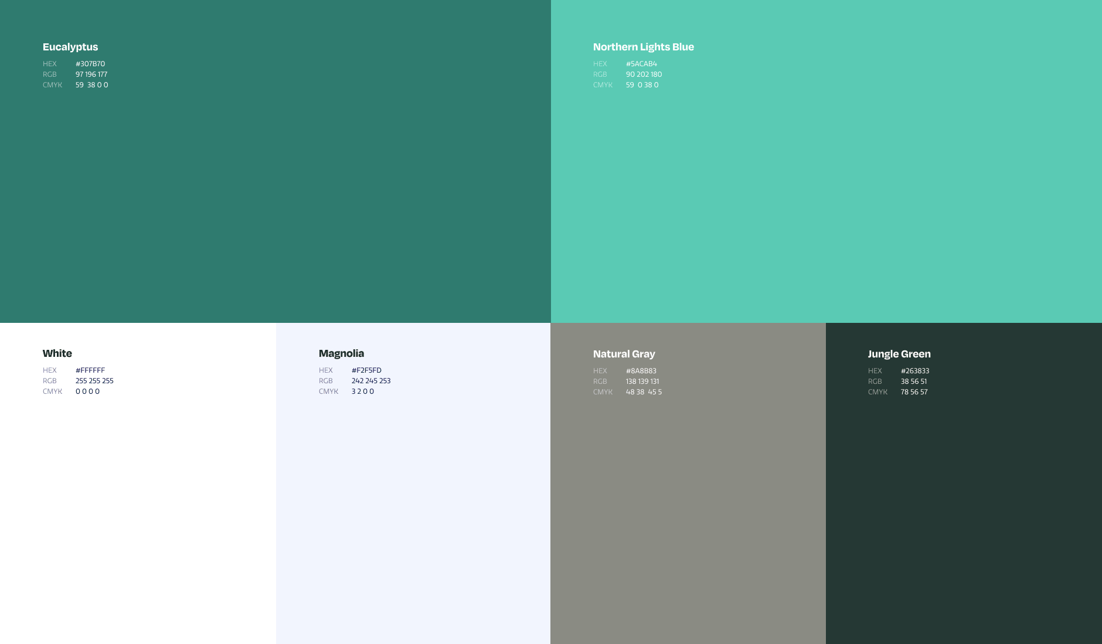Image resolution: width=1102 pixels, height=644 pixels.
Task: Click the Eucalyptus title text
Action: point(70,47)
